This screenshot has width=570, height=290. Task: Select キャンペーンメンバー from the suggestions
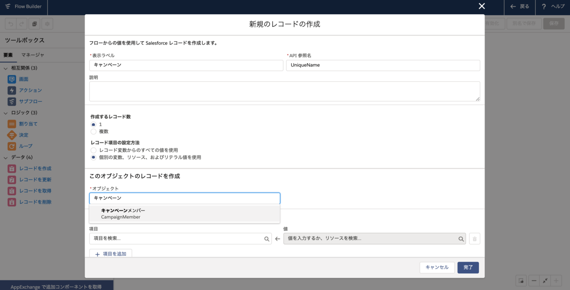click(x=184, y=213)
